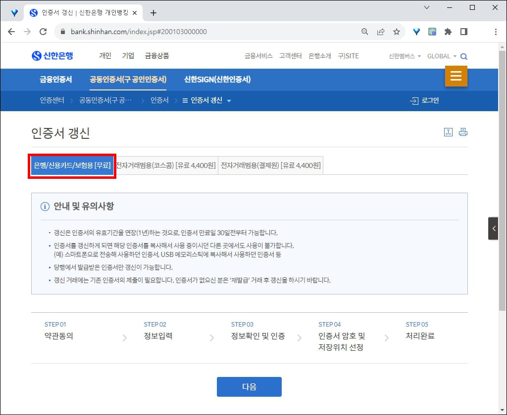Click the browser bookmark star icon
507x415 pixels.
[397, 31]
